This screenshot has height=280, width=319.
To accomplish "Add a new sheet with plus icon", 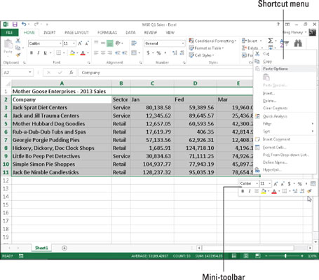I will pos(65,248).
